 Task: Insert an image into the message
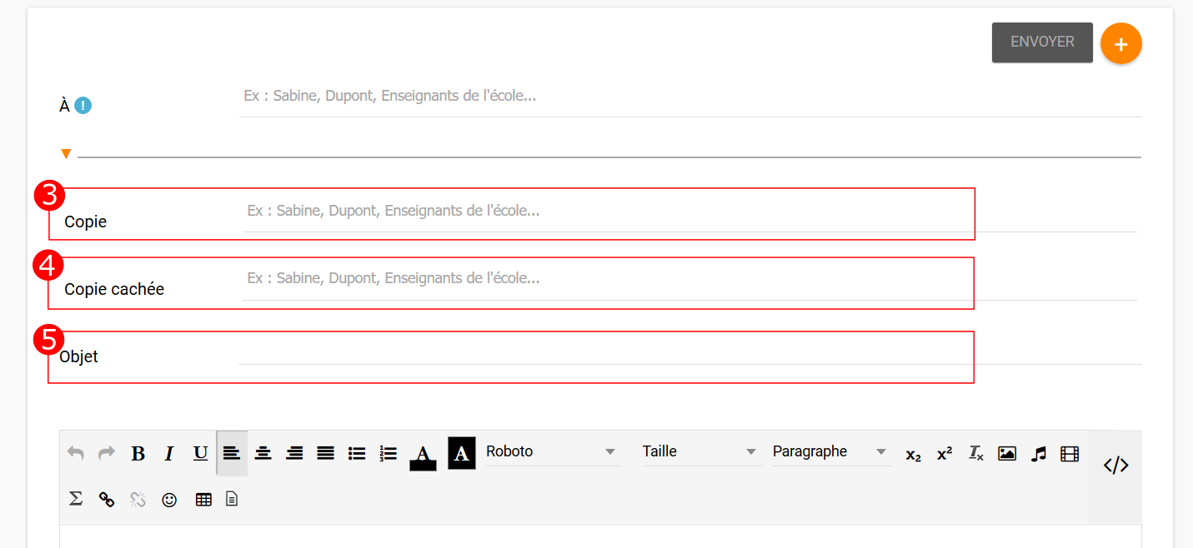click(1007, 454)
